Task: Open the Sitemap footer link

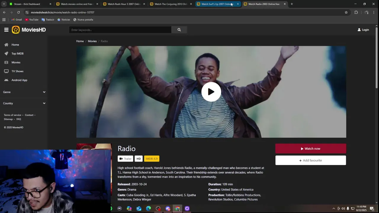Action: click(8, 119)
